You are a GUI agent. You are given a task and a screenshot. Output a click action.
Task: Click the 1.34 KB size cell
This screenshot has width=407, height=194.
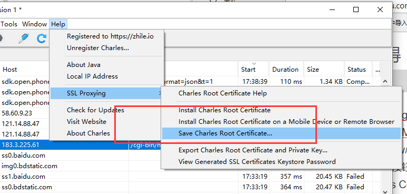331,82
